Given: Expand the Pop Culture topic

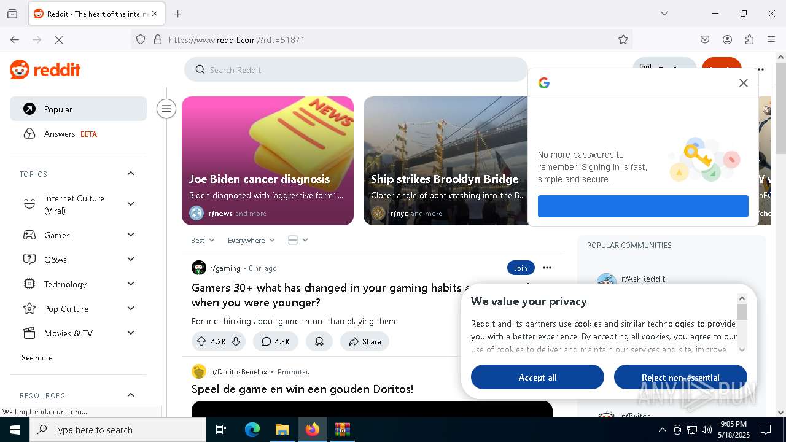Looking at the screenshot, I should click(x=131, y=308).
